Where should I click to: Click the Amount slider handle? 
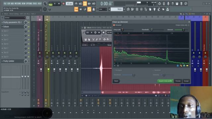tap(184, 30)
